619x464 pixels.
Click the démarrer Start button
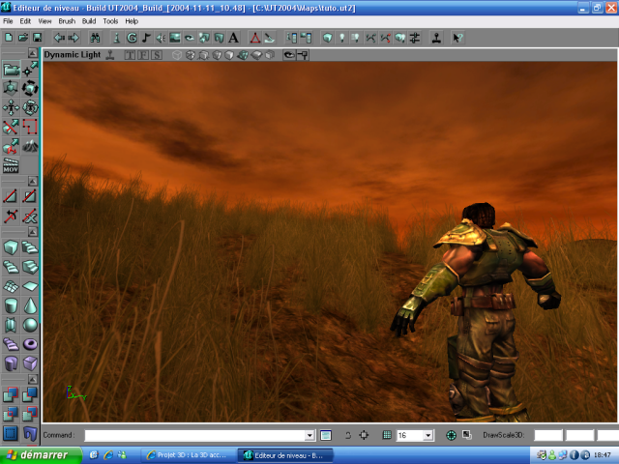pyautogui.click(x=39, y=454)
